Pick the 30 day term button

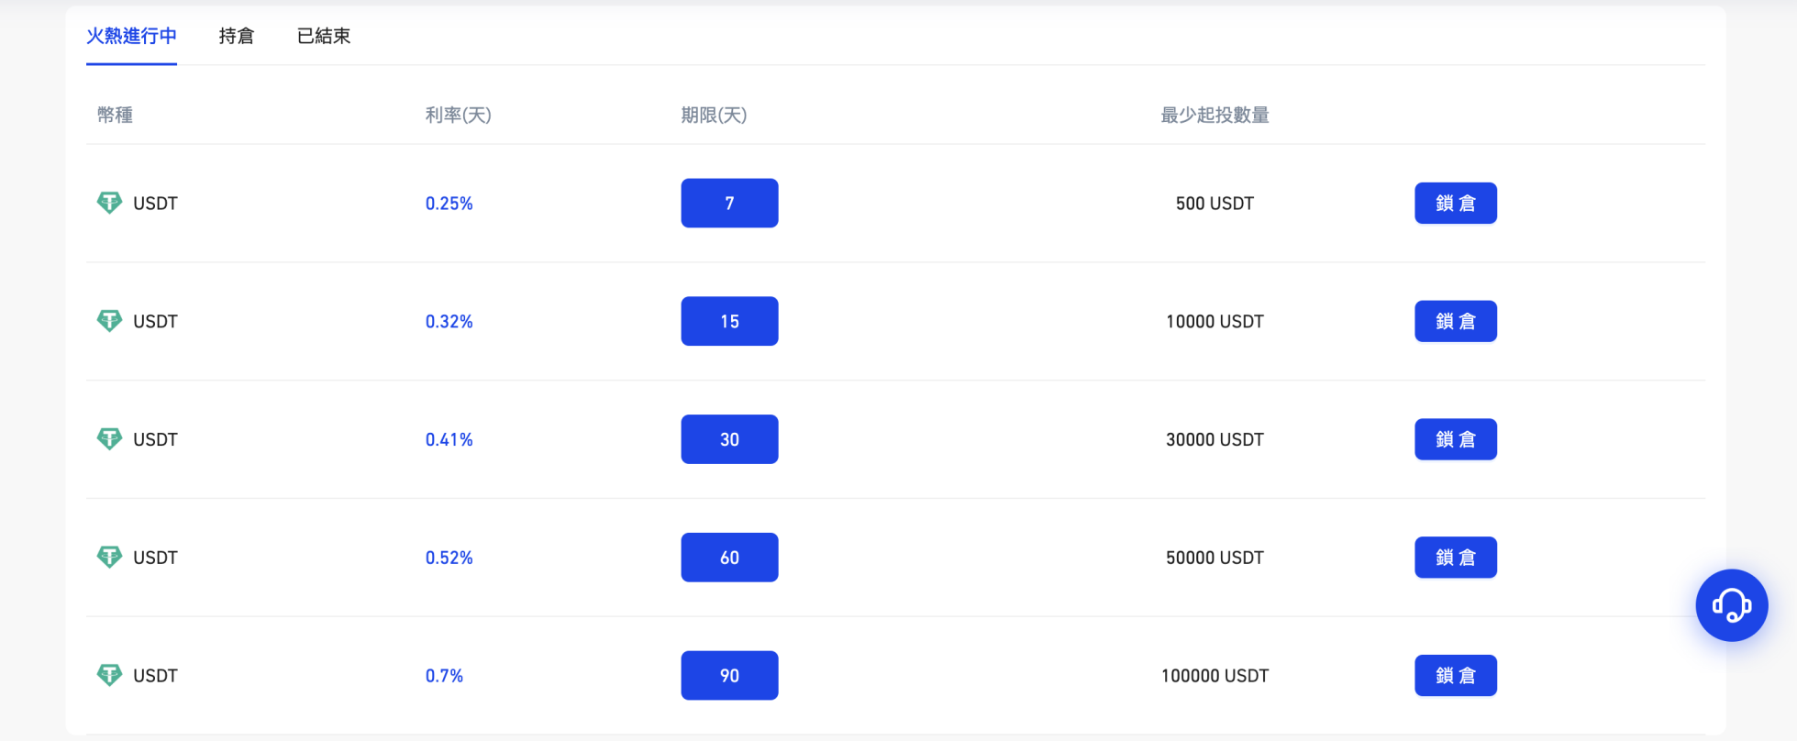[x=729, y=439]
